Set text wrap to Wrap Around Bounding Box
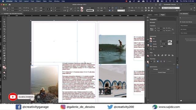This screenshot has width=196, height=110. 154,61
